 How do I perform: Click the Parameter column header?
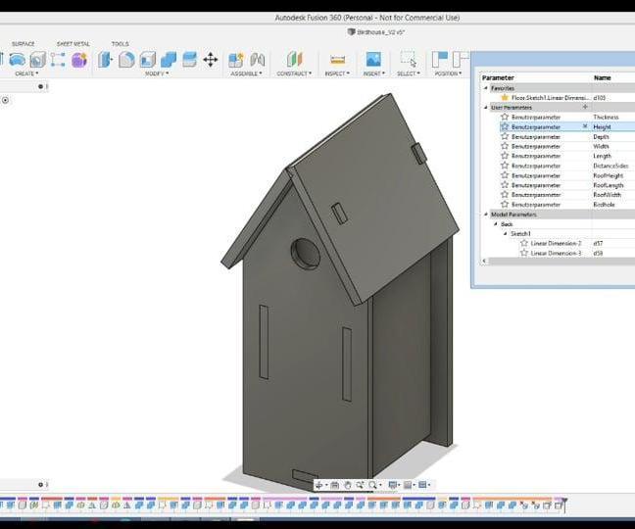(498, 77)
